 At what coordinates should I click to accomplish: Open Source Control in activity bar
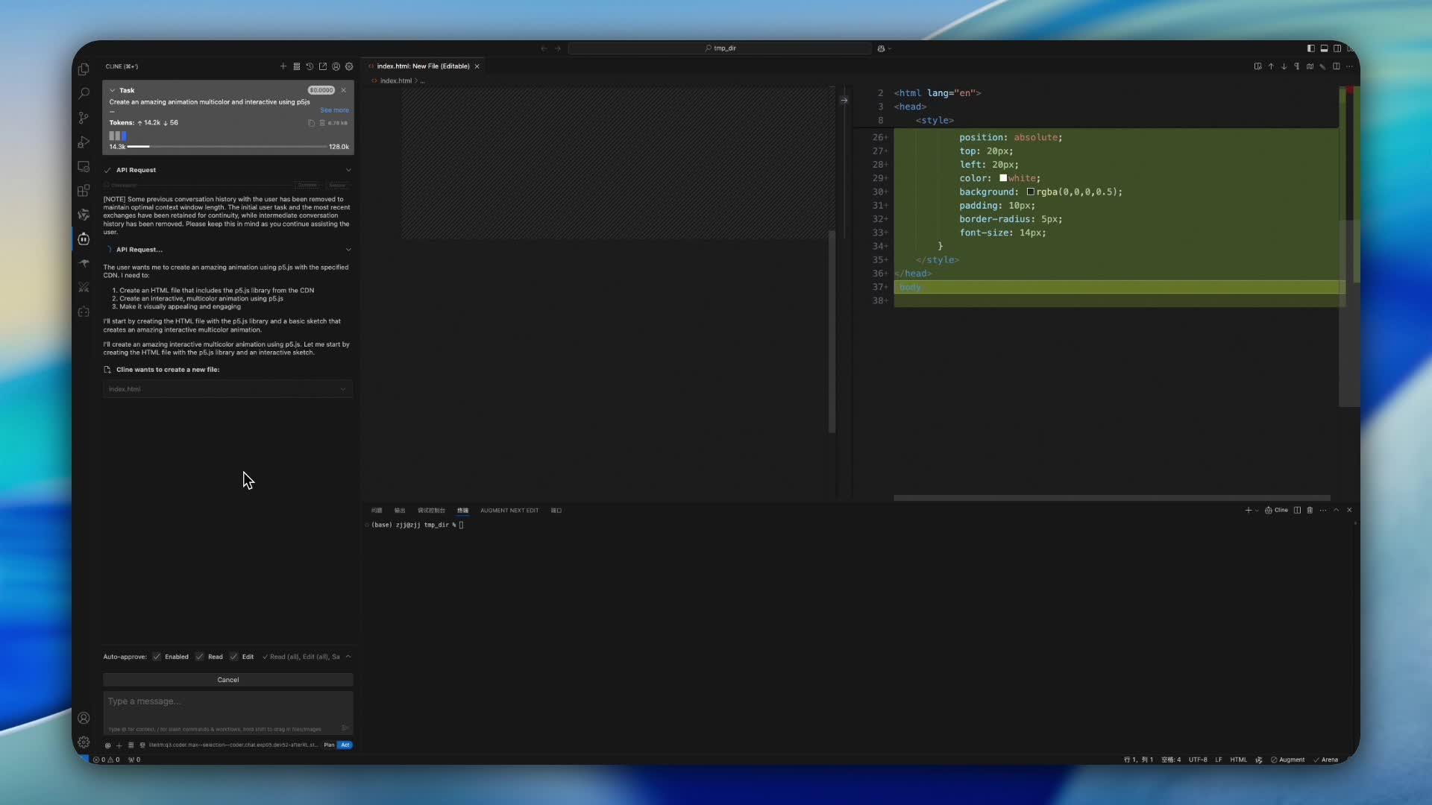pos(84,118)
